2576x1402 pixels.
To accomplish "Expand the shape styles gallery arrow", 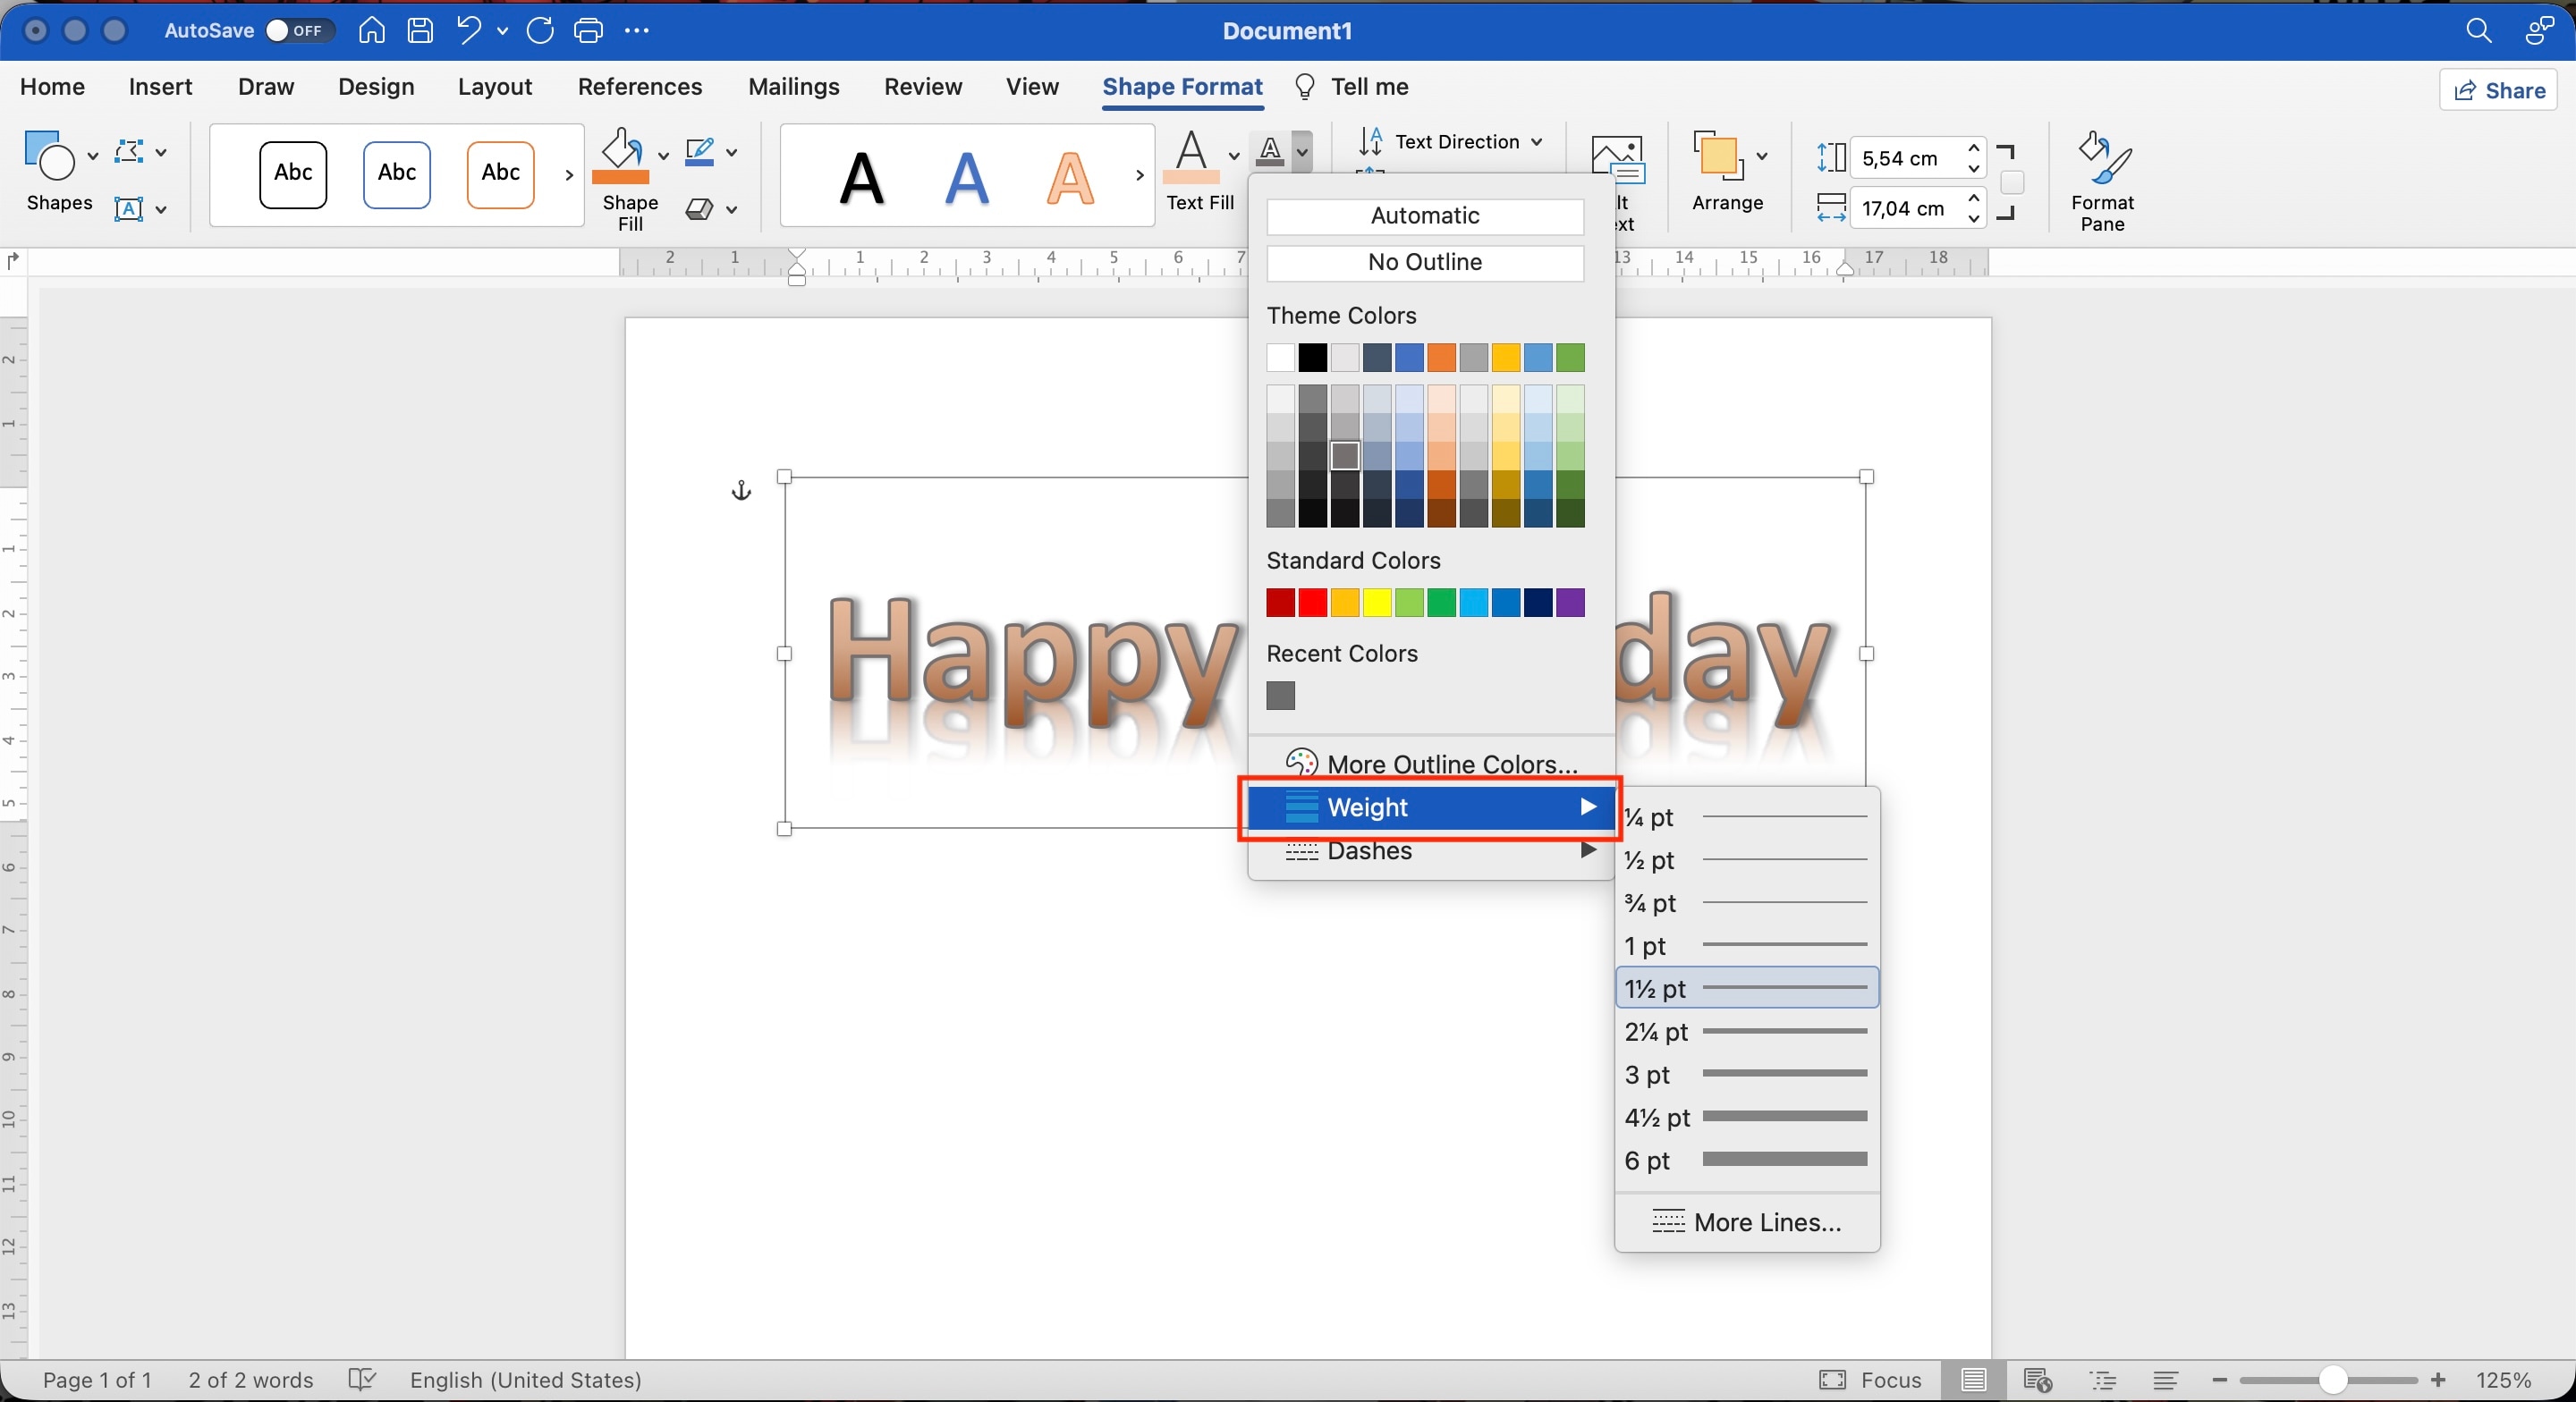I will 569,175.
